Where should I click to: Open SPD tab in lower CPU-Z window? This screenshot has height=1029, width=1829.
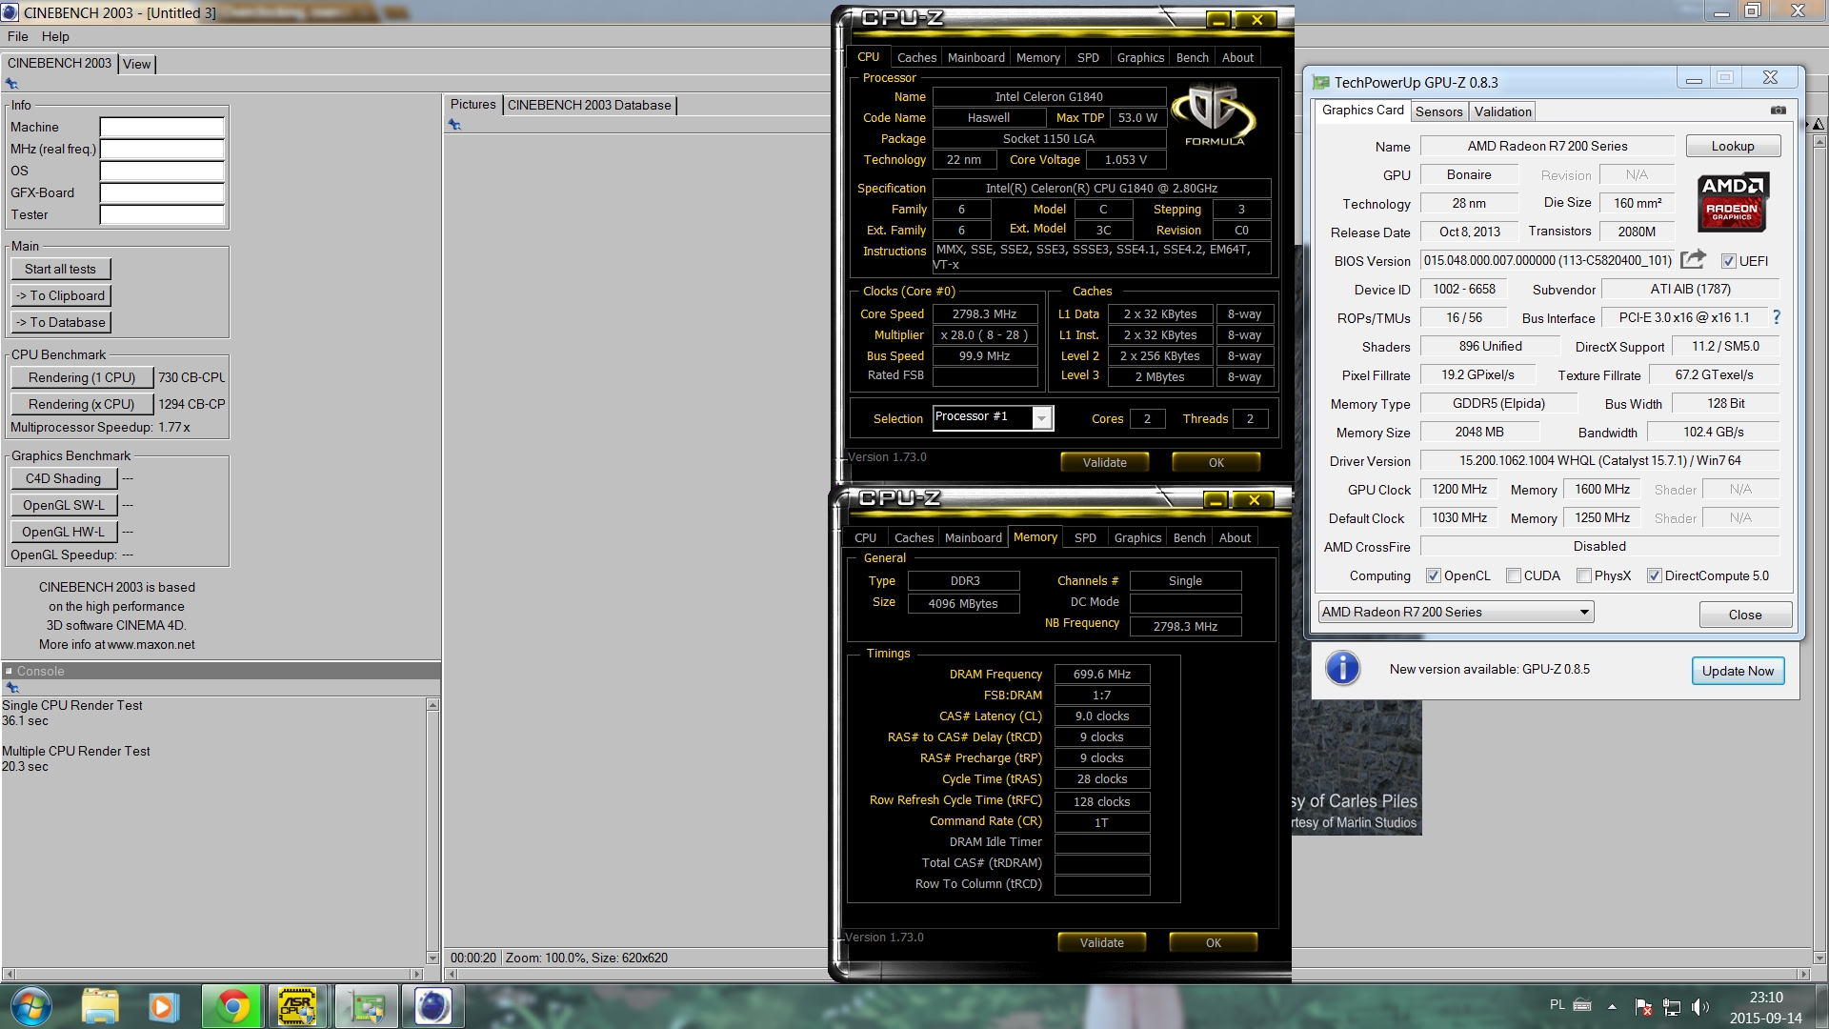click(x=1085, y=537)
